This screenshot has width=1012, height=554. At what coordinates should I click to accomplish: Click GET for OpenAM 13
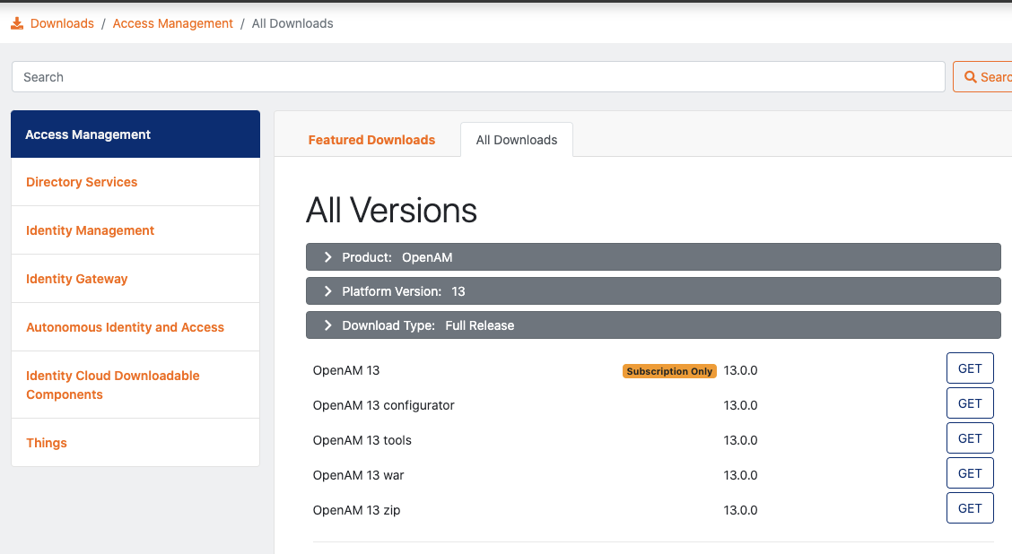[970, 368]
